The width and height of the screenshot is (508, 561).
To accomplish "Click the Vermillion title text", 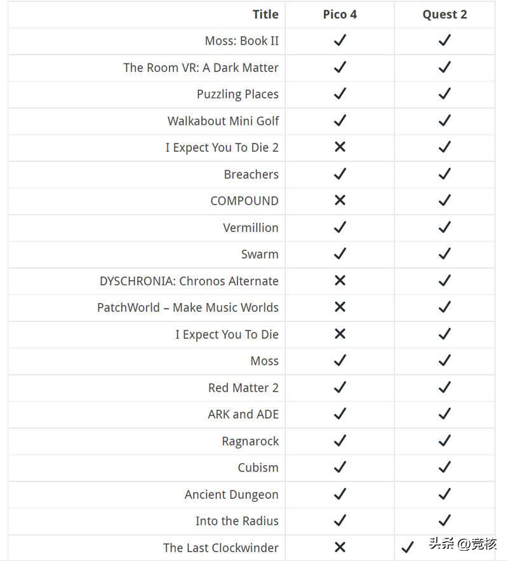I will click(250, 227).
